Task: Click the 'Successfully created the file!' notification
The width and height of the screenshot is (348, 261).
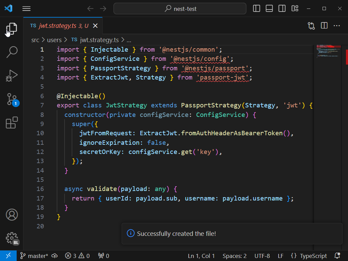Action: (232, 234)
